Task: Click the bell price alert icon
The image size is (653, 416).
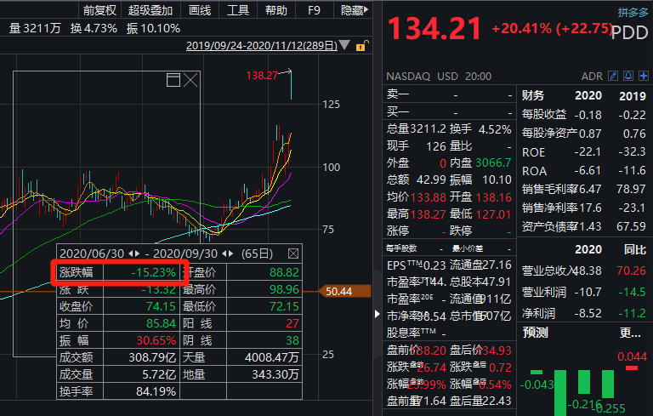Action: coord(628,76)
